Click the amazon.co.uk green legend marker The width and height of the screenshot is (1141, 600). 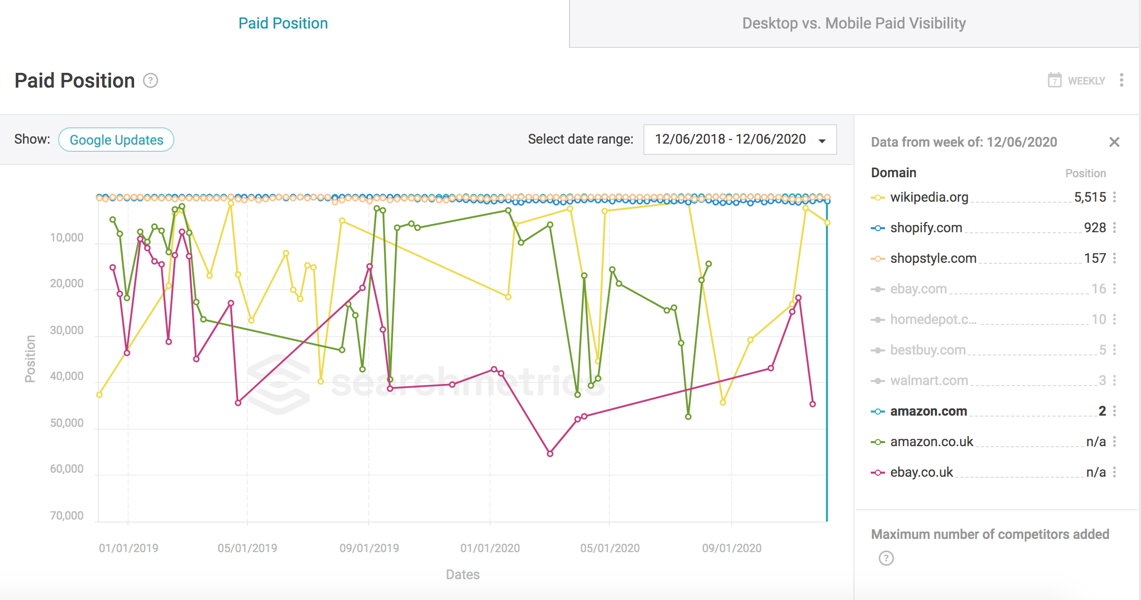[877, 442]
